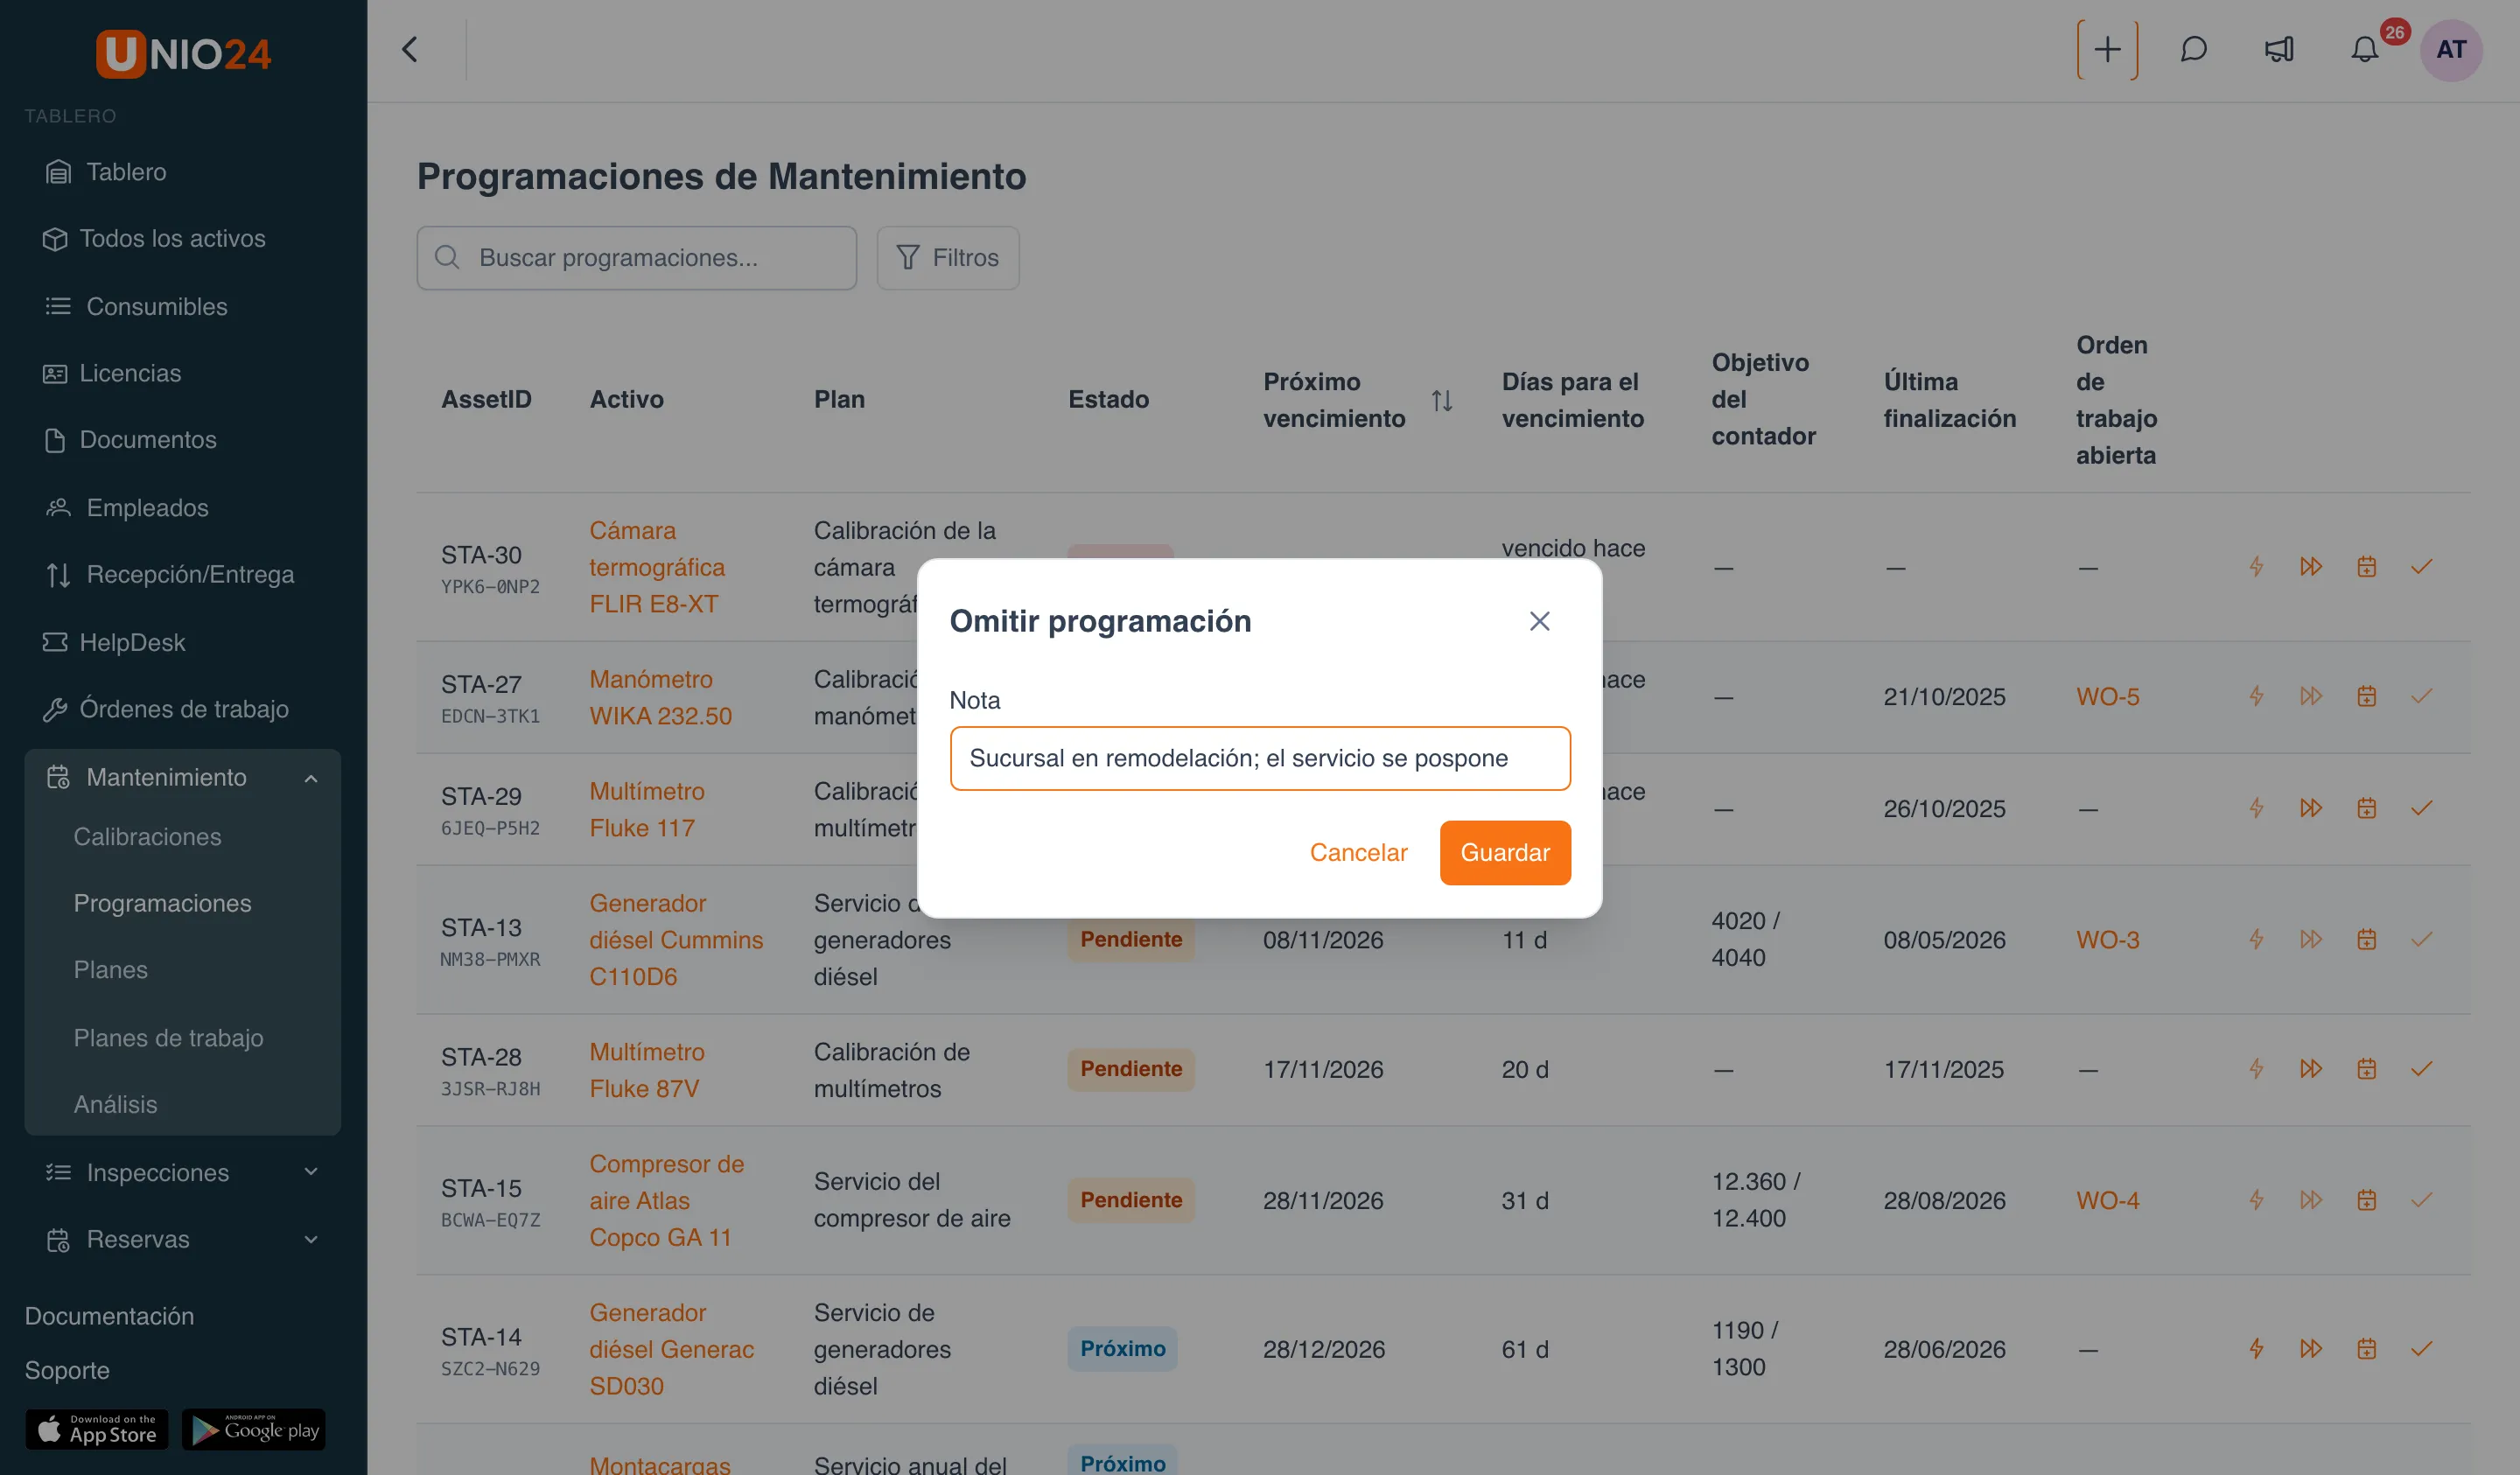
Task: Click the lightning icon in the STA-30 row
Action: pos(2256,567)
